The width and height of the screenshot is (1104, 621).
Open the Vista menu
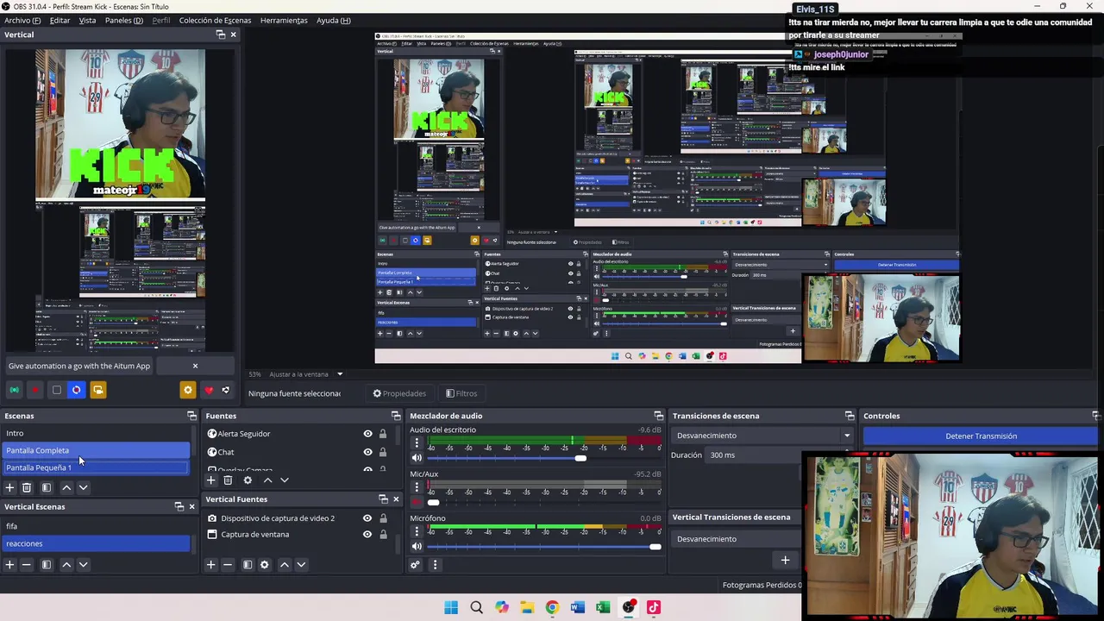coord(87,20)
